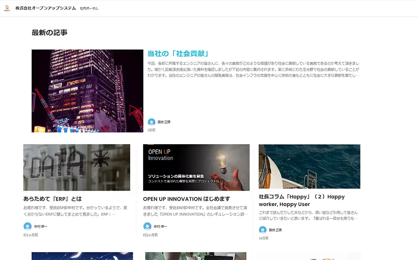Click the 社内ポータル header label
Screen dimensions: 418x260
[x=89, y=8]
